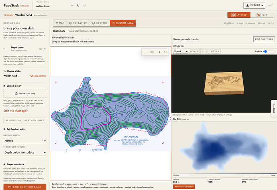Click the map icon in Map tab

[x=57, y=23]
